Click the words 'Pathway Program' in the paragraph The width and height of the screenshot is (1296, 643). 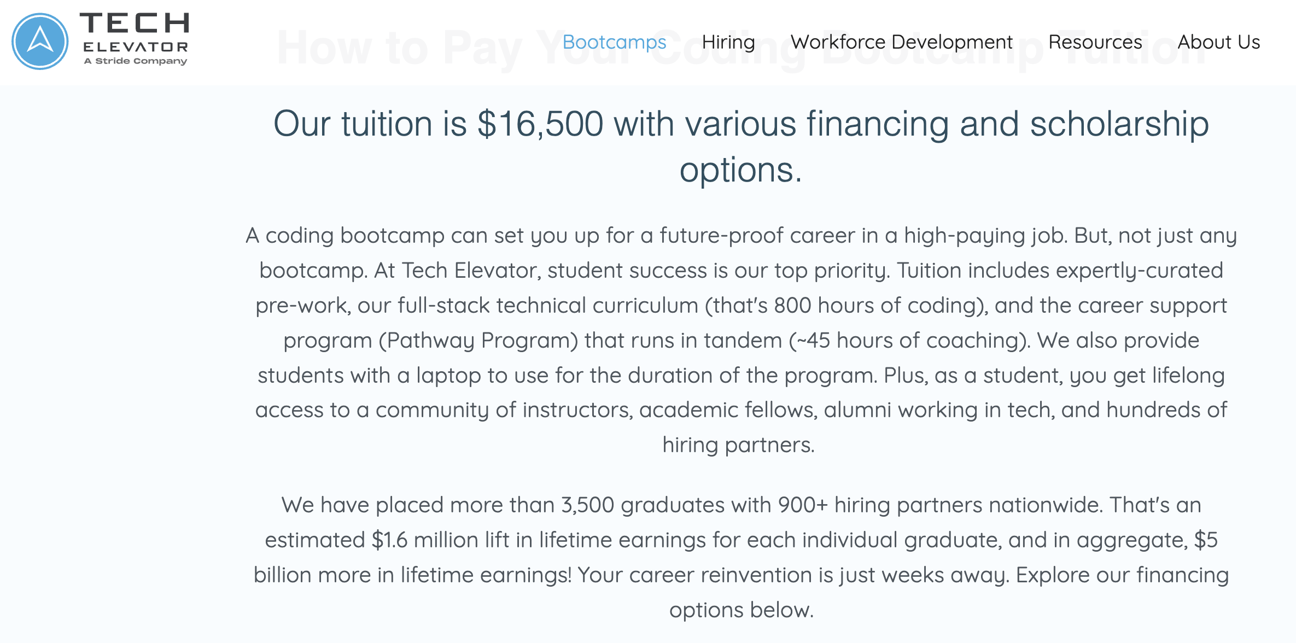click(478, 341)
